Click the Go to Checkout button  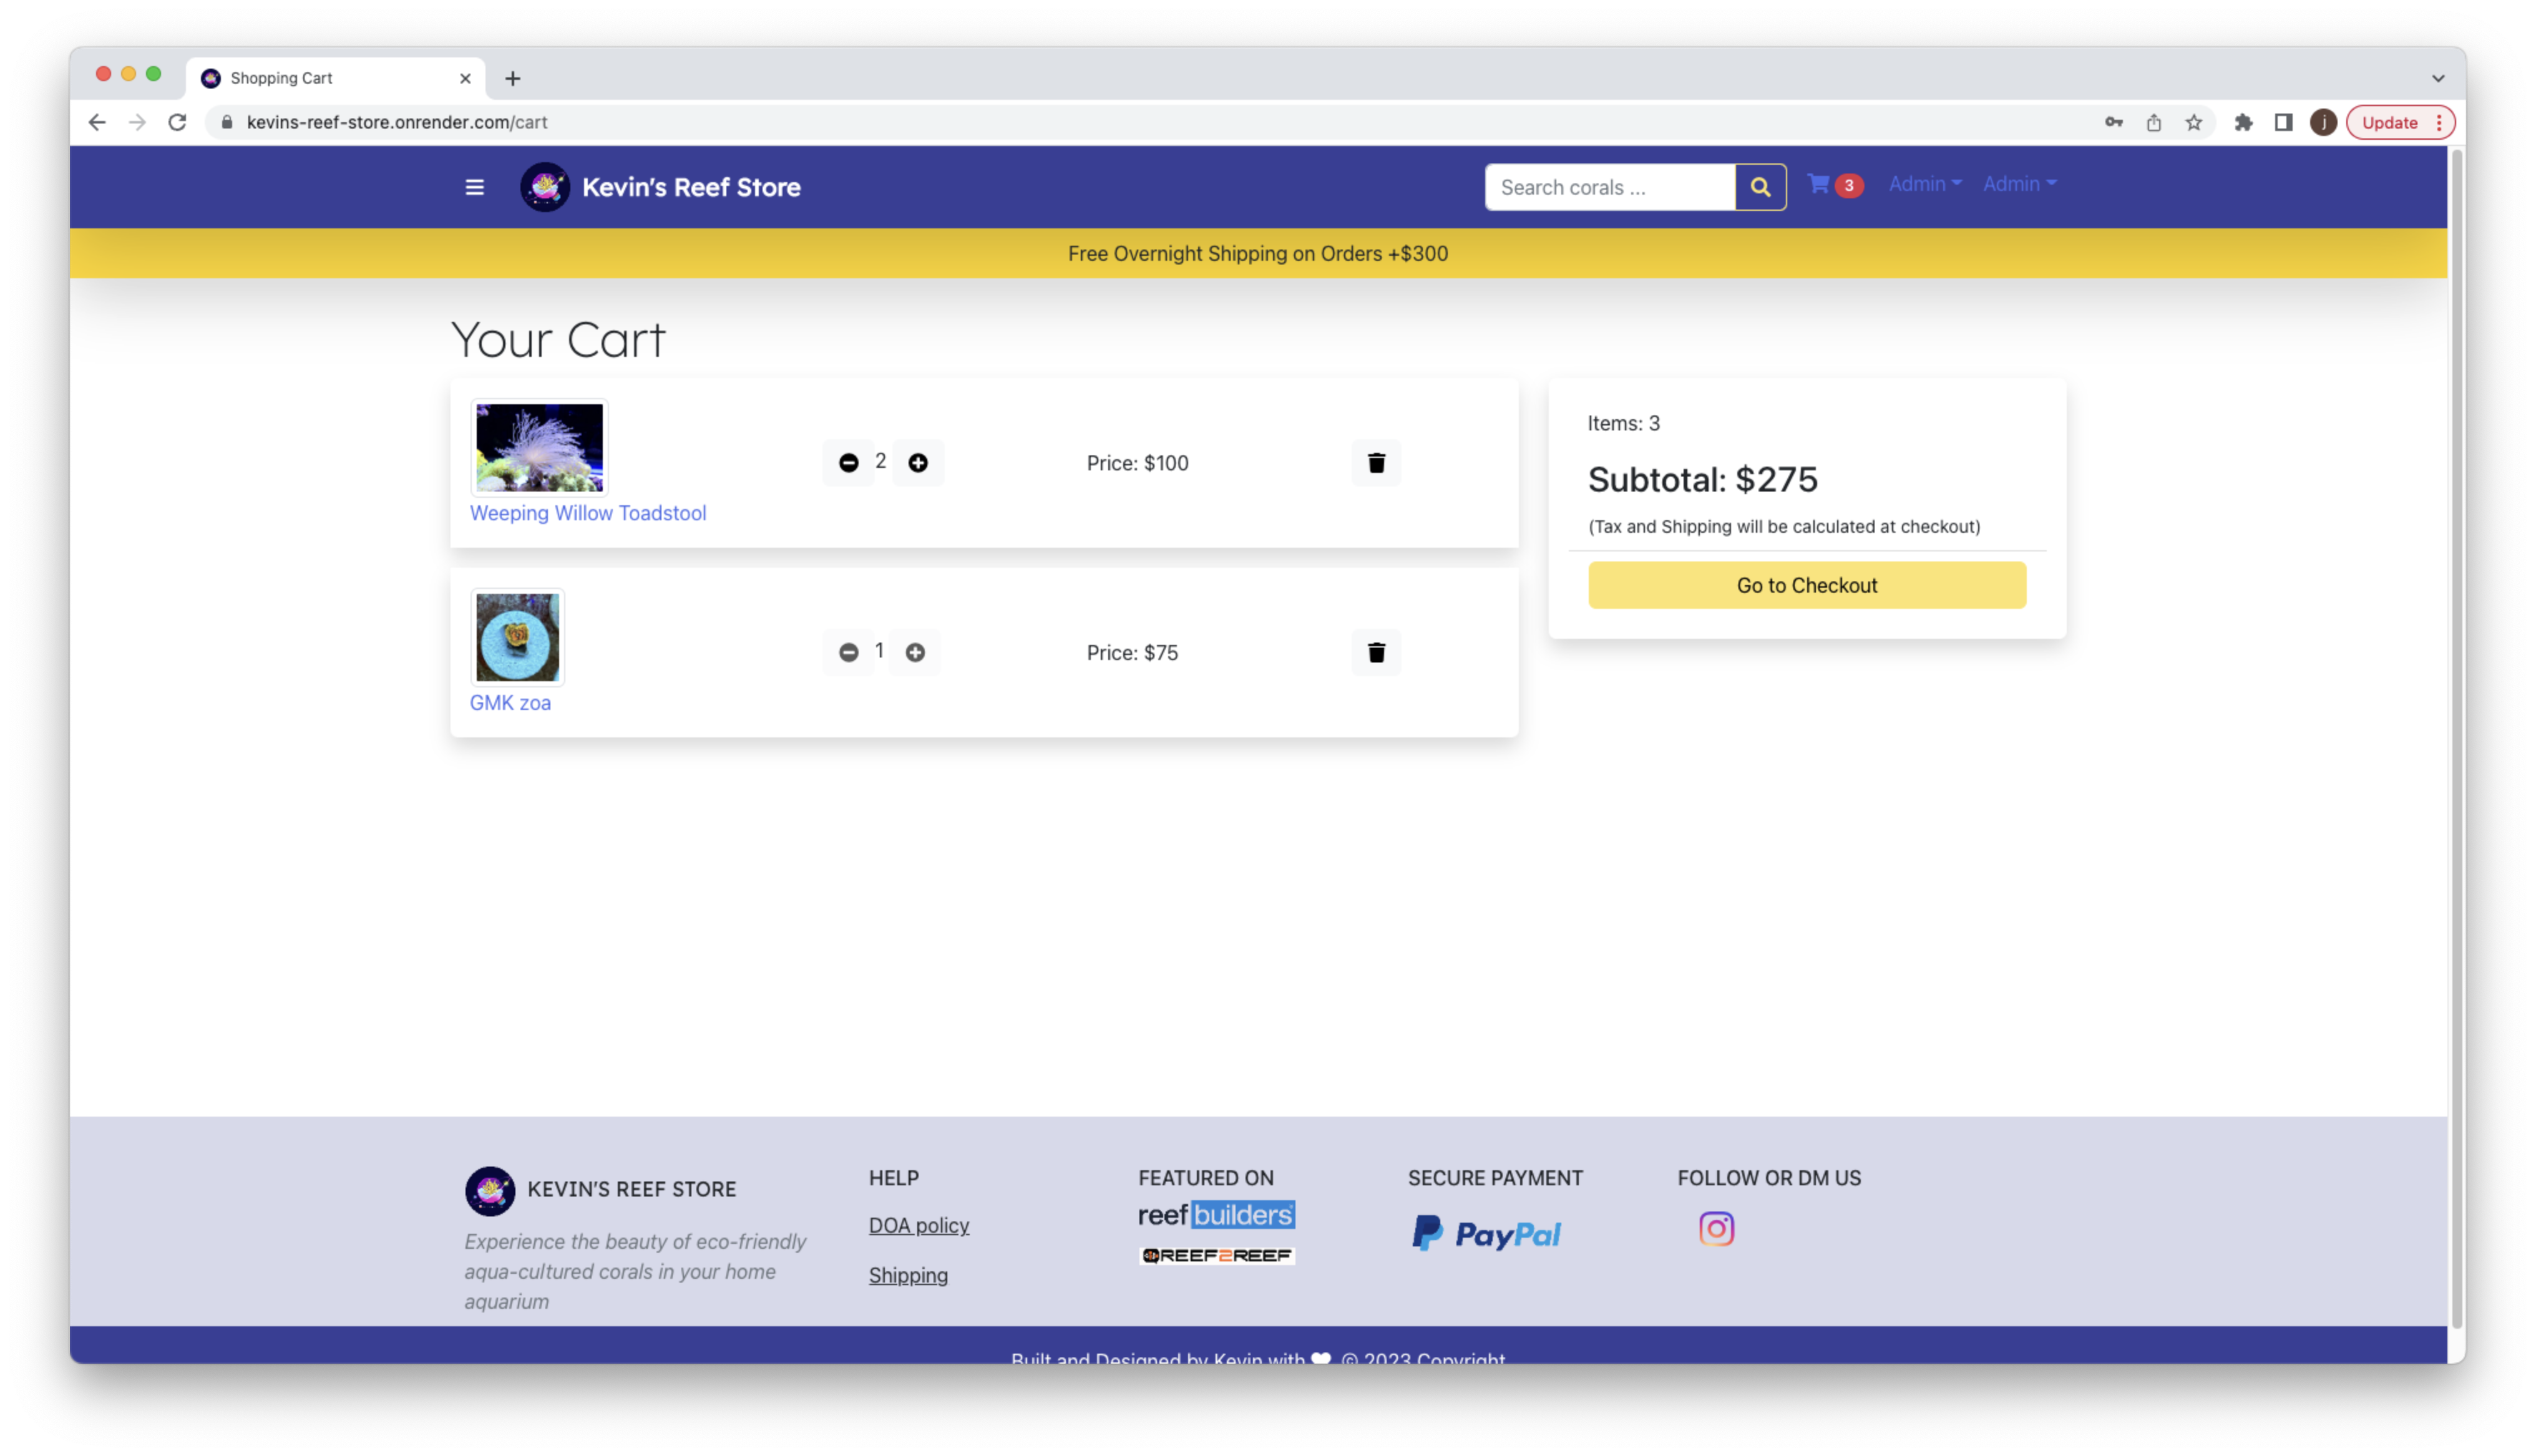(1806, 585)
